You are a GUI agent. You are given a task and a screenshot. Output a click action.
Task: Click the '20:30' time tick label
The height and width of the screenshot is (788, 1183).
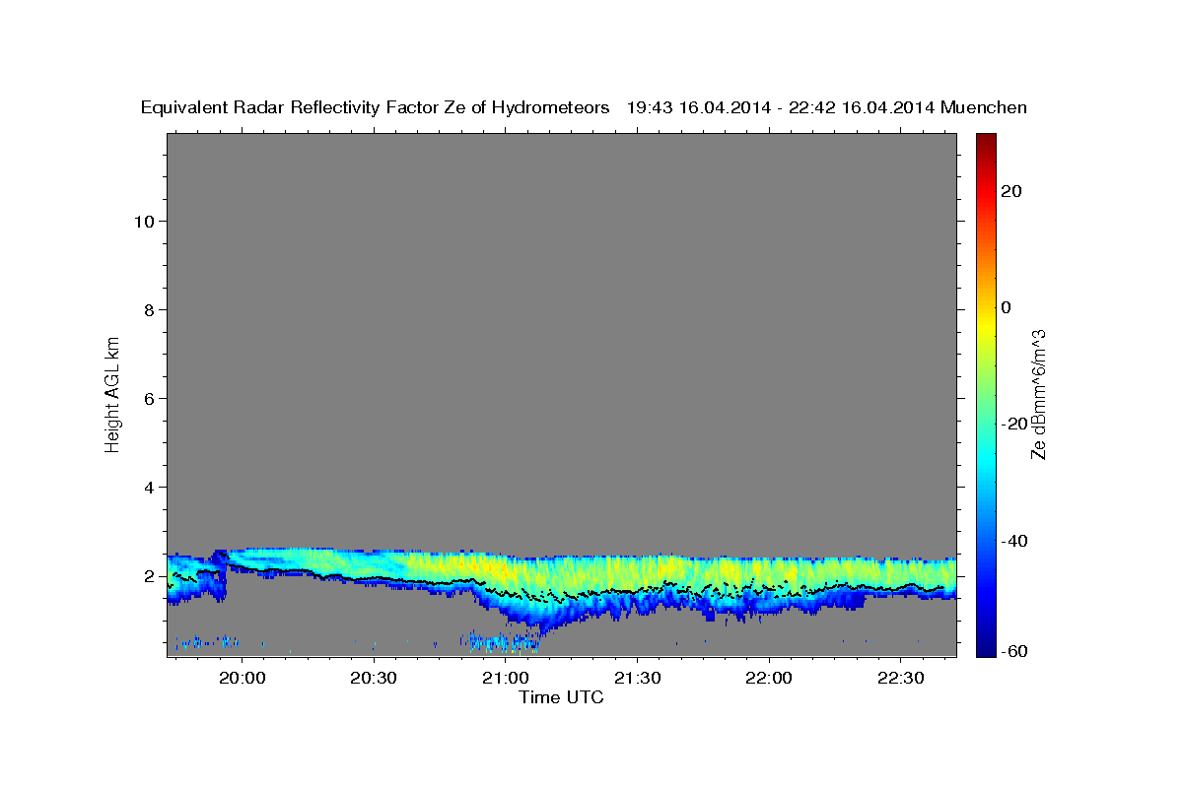(x=374, y=678)
